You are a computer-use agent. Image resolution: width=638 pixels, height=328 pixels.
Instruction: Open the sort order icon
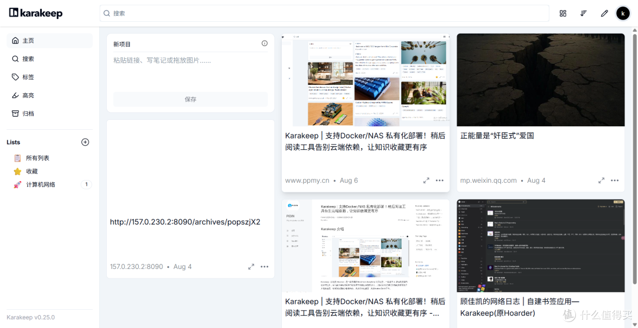pos(584,14)
